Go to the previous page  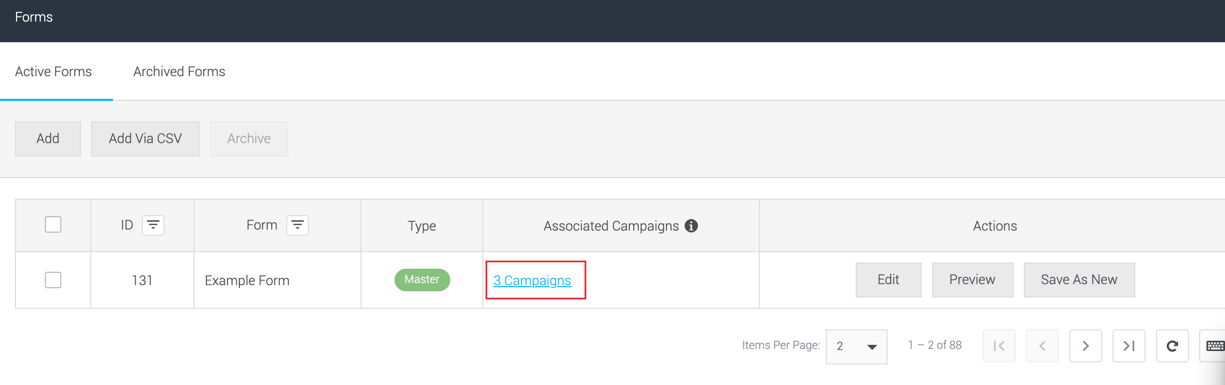coord(1042,346)
